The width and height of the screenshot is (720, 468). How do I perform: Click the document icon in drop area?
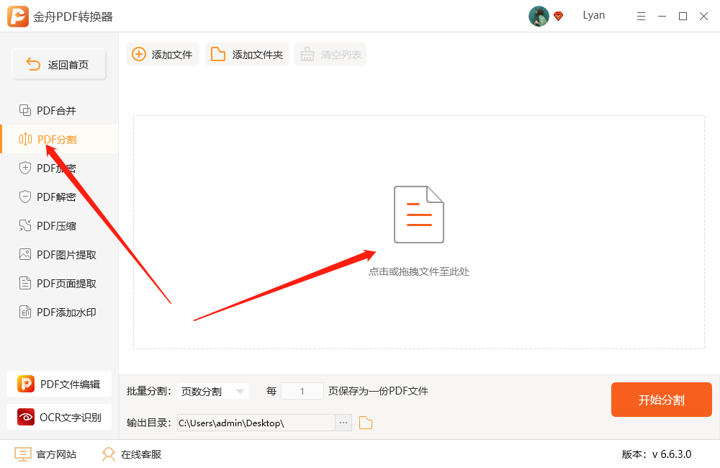[419, 215]
